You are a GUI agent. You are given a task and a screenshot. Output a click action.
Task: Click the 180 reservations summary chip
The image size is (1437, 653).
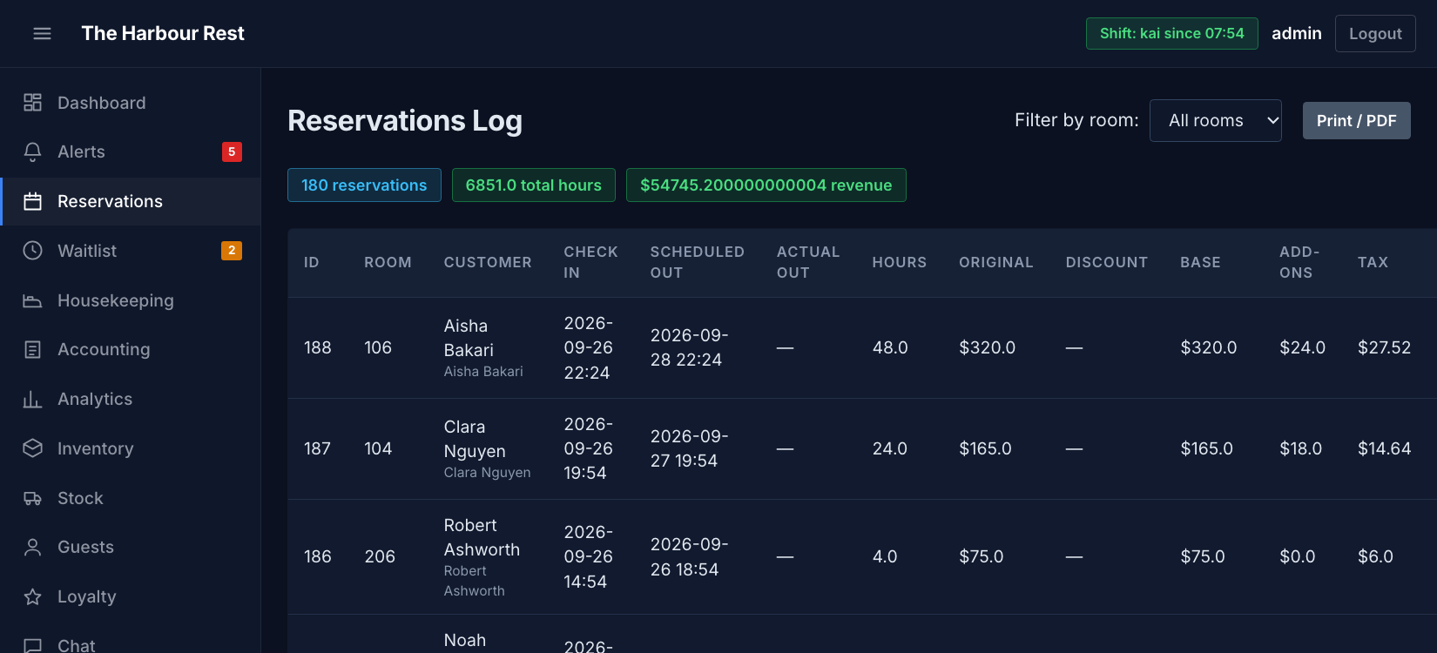point(364,185)
